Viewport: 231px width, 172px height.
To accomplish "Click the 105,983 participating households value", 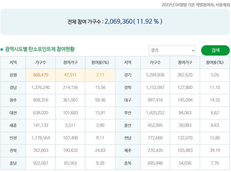I will point(185,150).
